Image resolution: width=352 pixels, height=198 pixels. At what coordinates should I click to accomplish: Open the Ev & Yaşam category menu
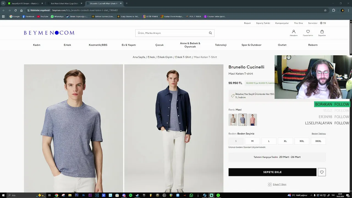click(x=129, y=45)
